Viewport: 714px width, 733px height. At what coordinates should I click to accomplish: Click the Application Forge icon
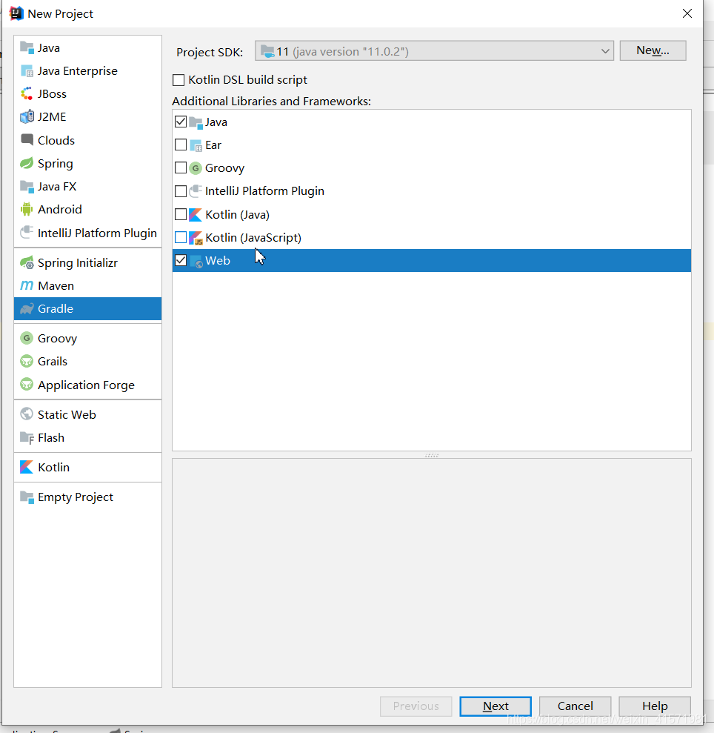(27, 385)
